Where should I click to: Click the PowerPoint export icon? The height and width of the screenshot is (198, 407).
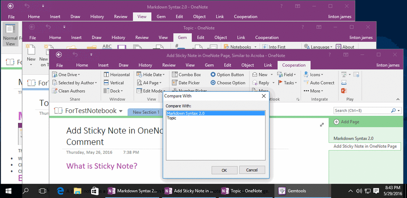click(x=344, y=91)
